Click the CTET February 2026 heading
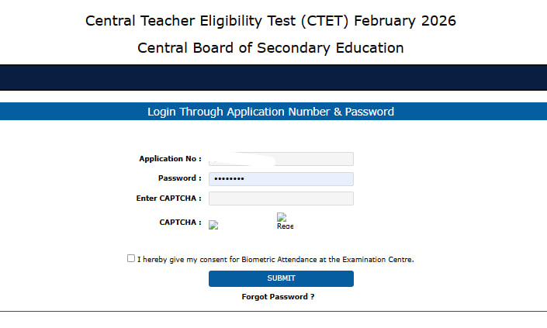The height and width of the screenshot is (328, 547). [271, 21]
